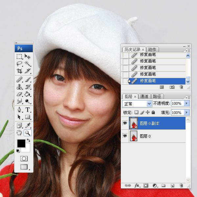Select the Dodge tool
The image size is (197, 197).
[x=27, y=101]
